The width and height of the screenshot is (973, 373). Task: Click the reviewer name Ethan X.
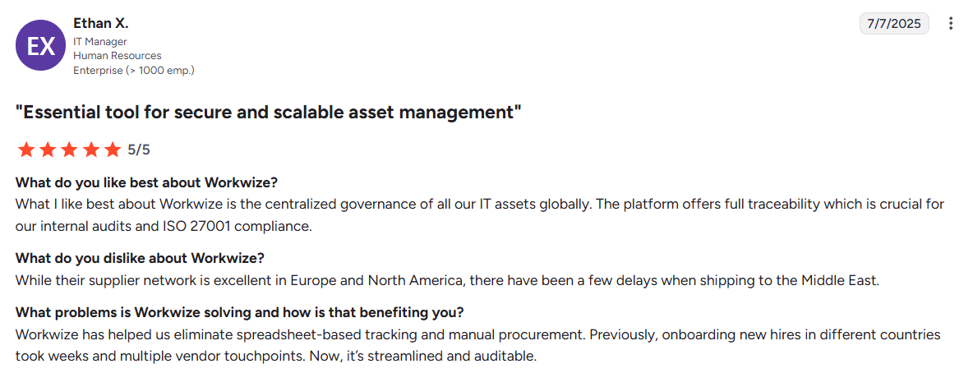click(101, 24)
